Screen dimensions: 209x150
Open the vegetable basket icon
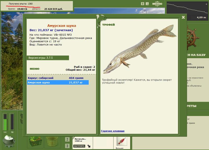36,142
